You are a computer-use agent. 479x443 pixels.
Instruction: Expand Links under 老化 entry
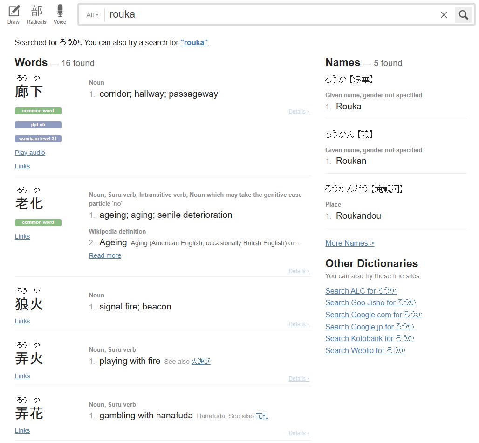point(22,236)
